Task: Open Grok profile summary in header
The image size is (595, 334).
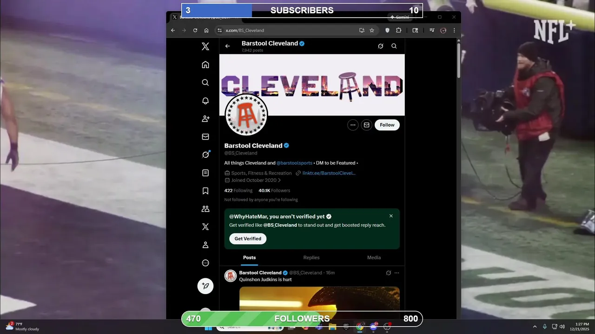Action: point(381,46)
